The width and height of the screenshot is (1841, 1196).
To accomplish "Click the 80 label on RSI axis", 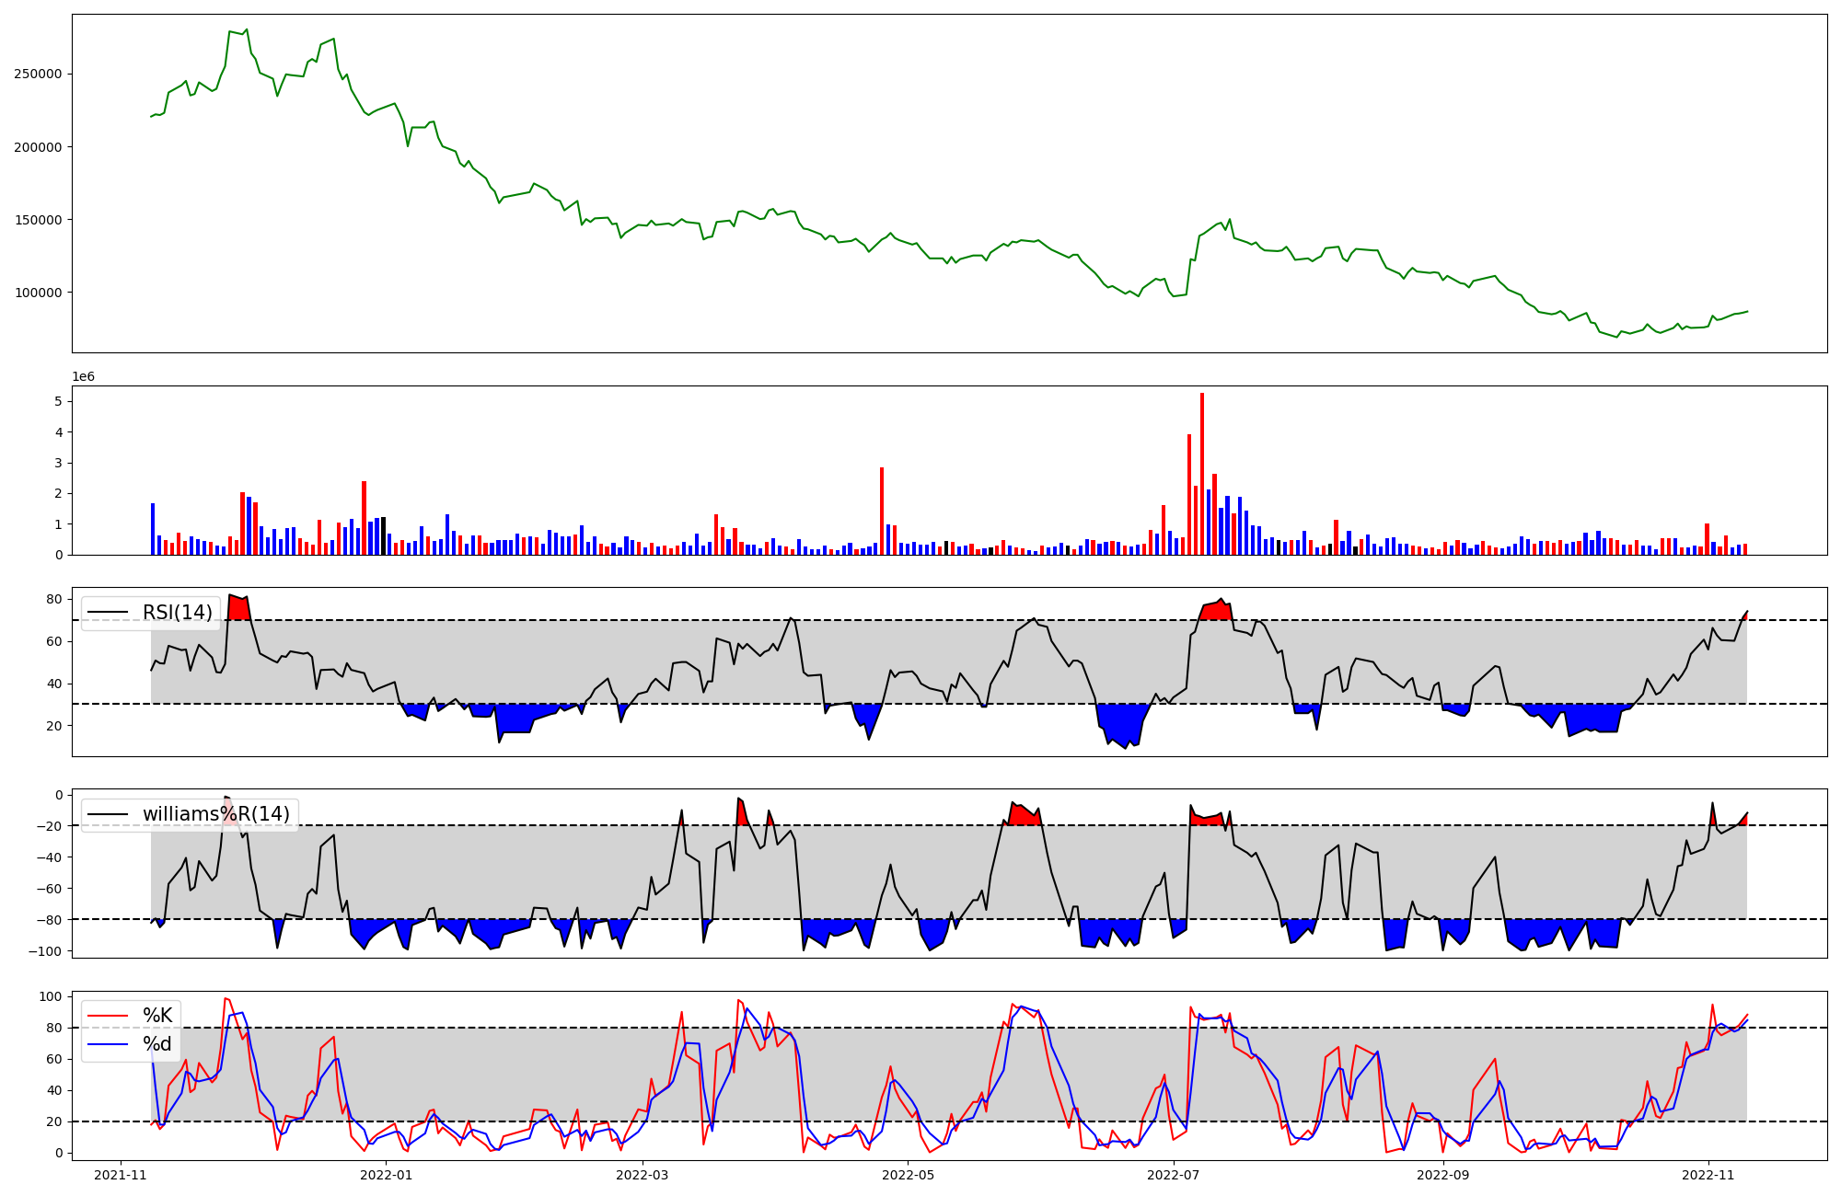I will coord(54,600).
